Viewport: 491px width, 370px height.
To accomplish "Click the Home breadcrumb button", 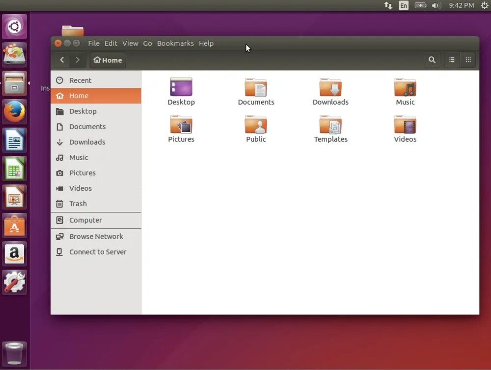I will 108,60.
